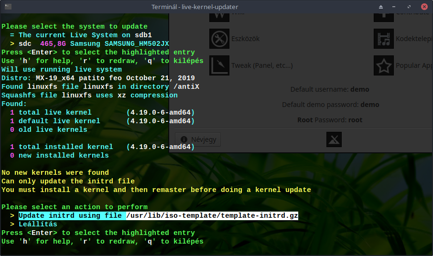Viewport: 433px width, 256px height.
Task: Click the 'Please select the system to update' prompt
Action: pyautogui.click(x=75, y=26)
